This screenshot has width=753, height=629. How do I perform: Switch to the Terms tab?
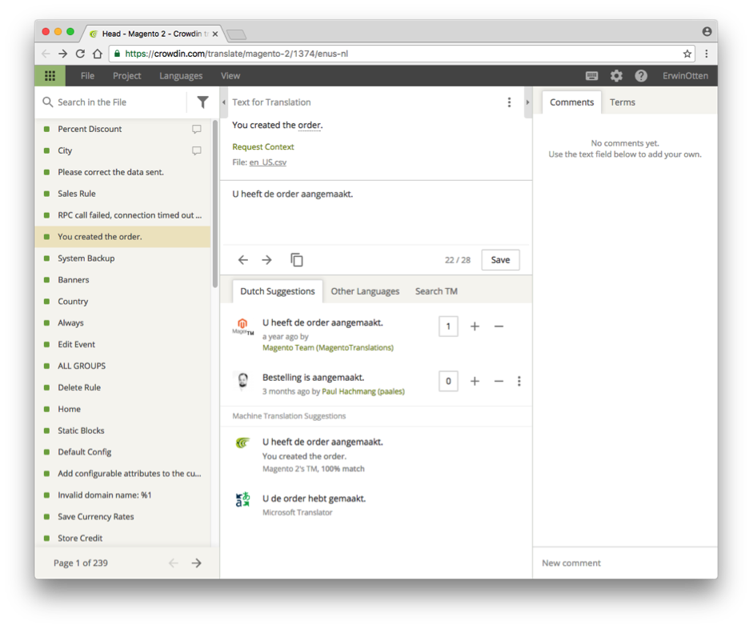[x=623, y=102]
